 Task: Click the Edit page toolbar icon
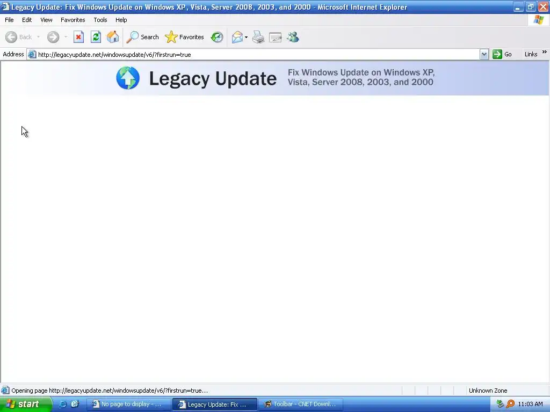click(x=276, y=37)
